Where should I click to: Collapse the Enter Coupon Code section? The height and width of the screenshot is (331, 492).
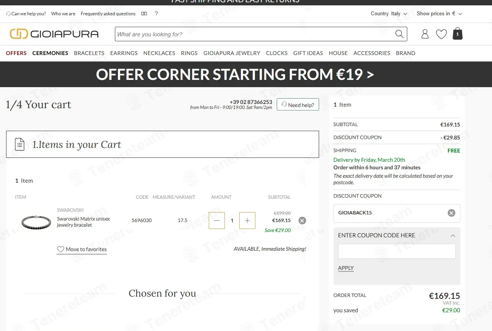click(x=453, y=235)
